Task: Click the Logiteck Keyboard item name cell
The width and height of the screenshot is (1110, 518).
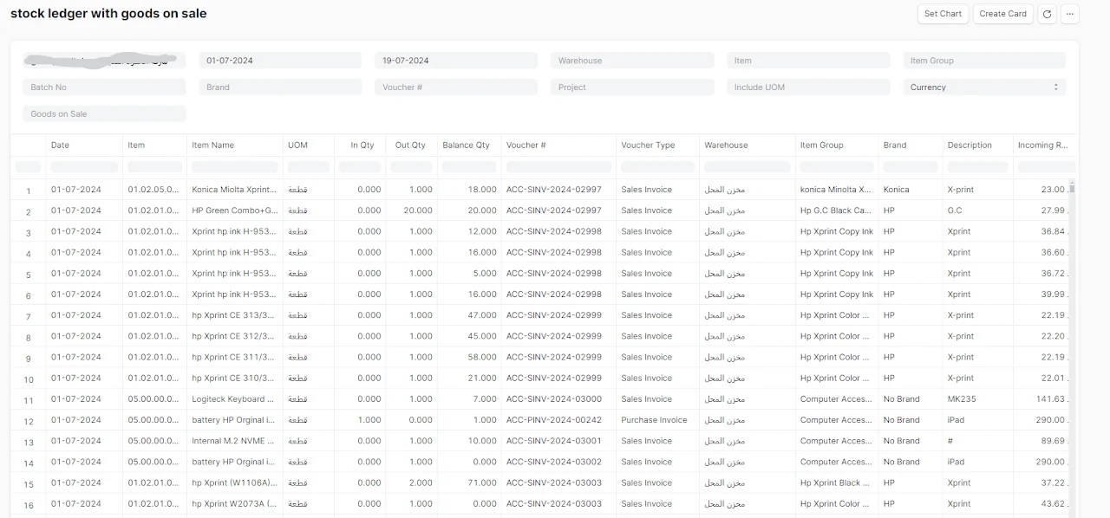Action: (234, 399)
